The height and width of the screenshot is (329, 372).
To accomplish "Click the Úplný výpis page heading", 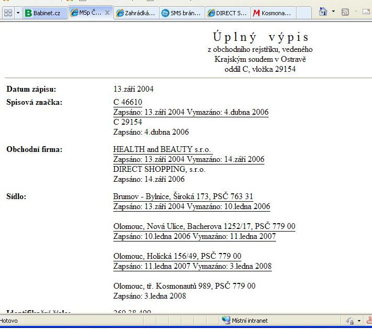I will (261, 38).
